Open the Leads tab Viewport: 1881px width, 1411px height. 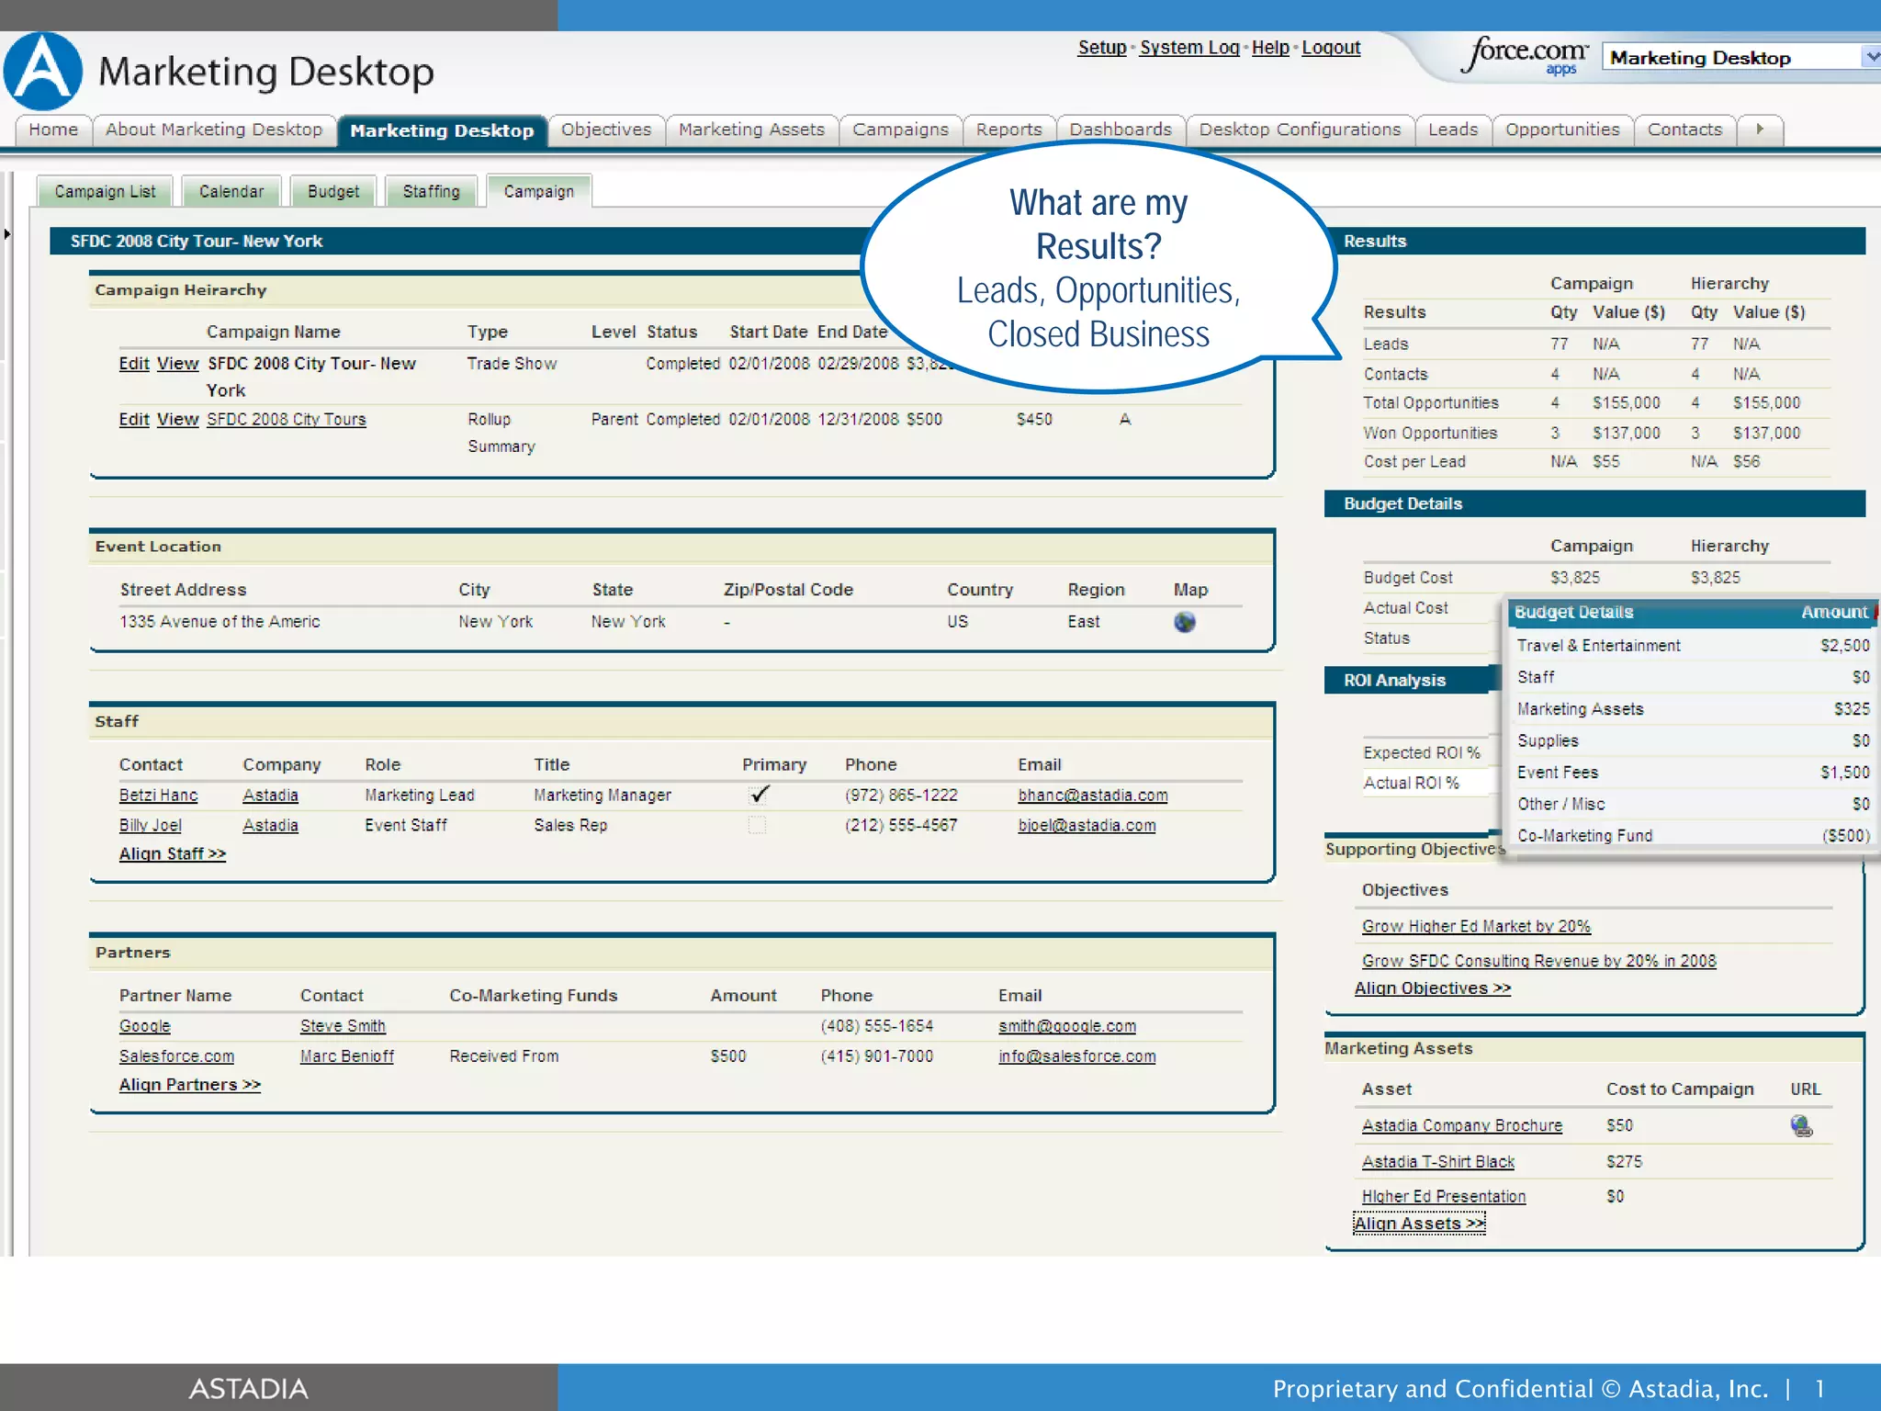(1453, 130)
